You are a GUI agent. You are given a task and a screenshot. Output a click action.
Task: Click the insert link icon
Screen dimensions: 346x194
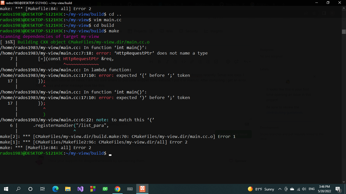[192, 62]
